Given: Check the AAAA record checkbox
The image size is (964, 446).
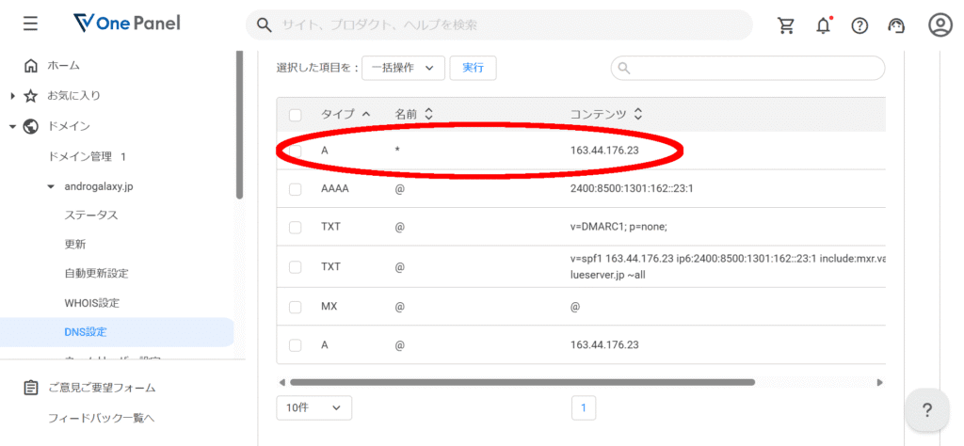Looking at the screenshot, I should click(295, 189).
